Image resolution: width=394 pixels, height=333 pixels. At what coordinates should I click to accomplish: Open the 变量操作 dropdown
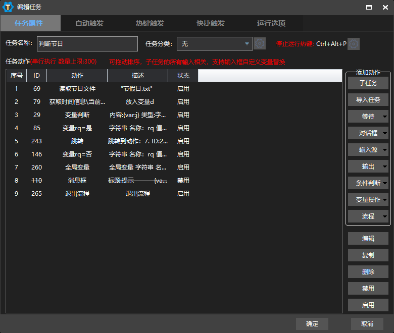(385, 200)
